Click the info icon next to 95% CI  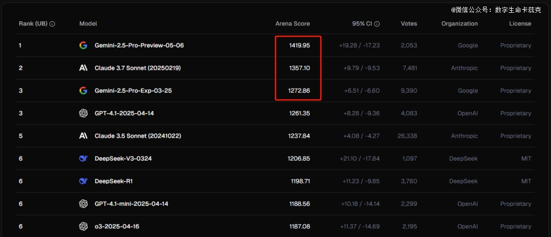377,24
